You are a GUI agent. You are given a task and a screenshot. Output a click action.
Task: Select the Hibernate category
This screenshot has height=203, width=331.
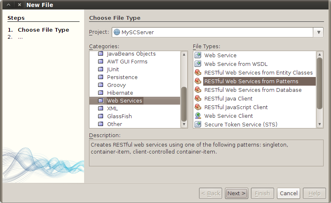120,93
